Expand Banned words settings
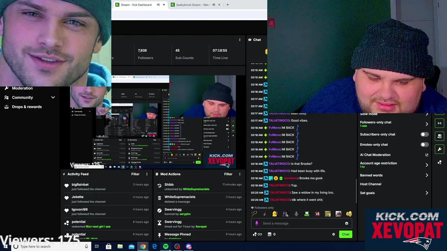 click(x=427, y=175)
